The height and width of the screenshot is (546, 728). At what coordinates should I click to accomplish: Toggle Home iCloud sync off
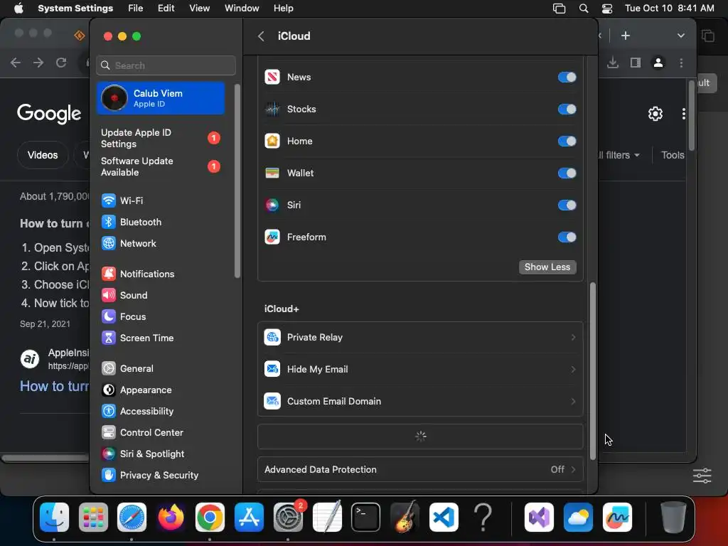[x=567, y=141]
